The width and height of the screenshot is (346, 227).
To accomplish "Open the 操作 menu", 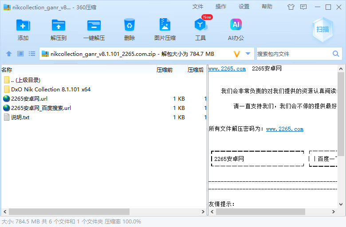I will pyautogui.click(x=220, y=7).
